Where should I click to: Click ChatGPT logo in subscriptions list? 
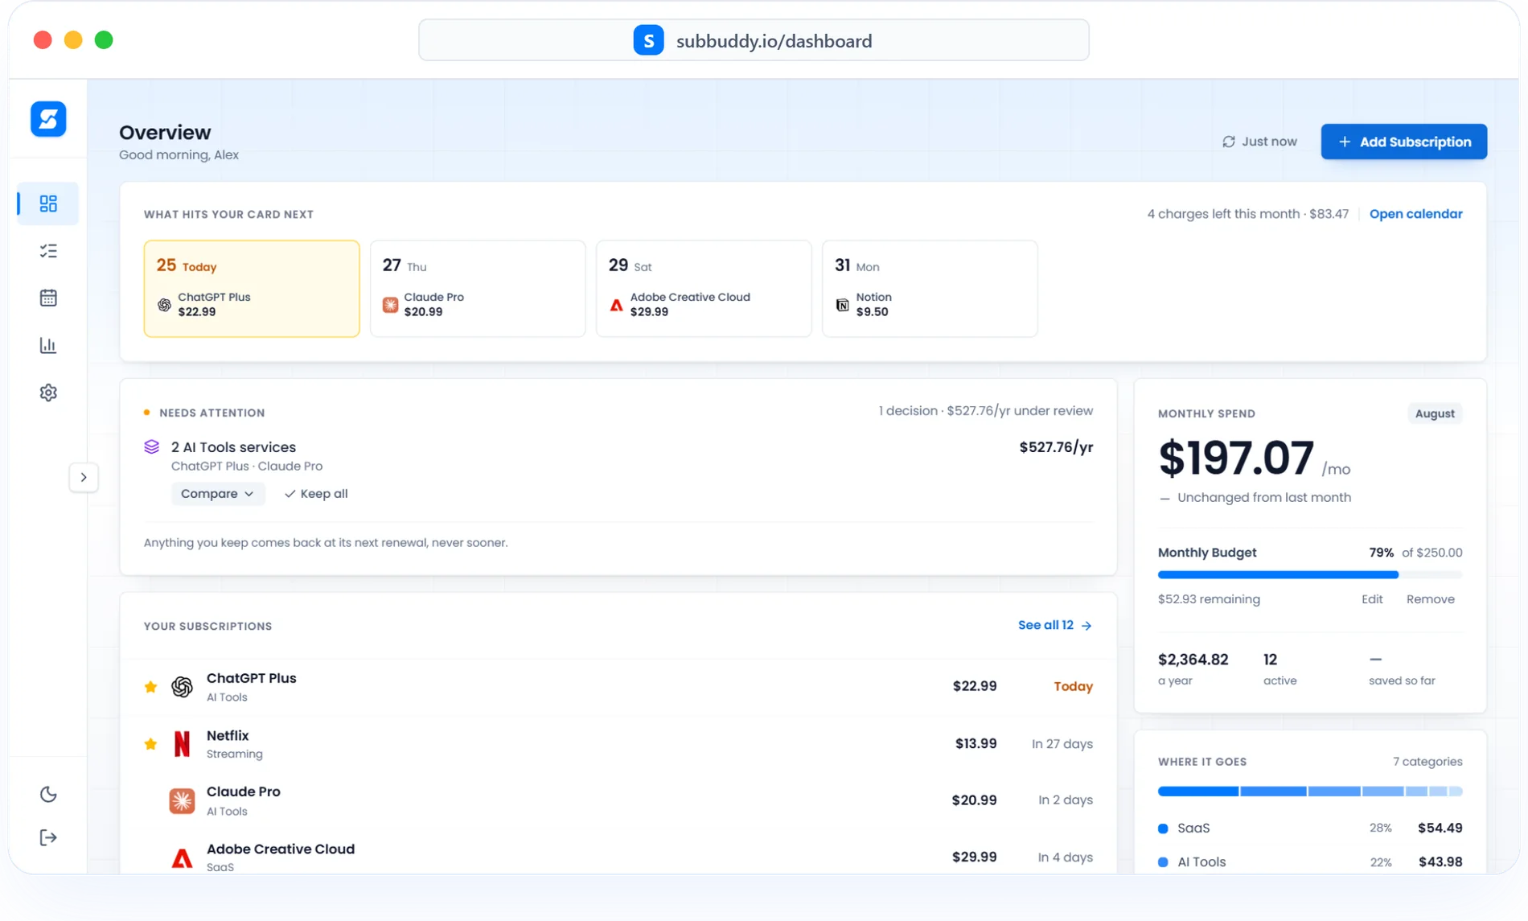[x=182, y=687]
